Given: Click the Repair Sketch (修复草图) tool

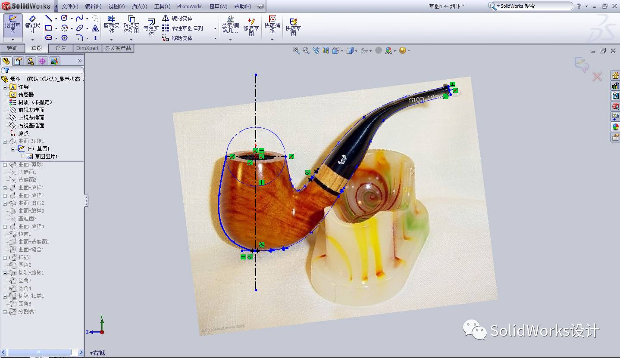Looking at the screenshot, I should tap(251, 27).
